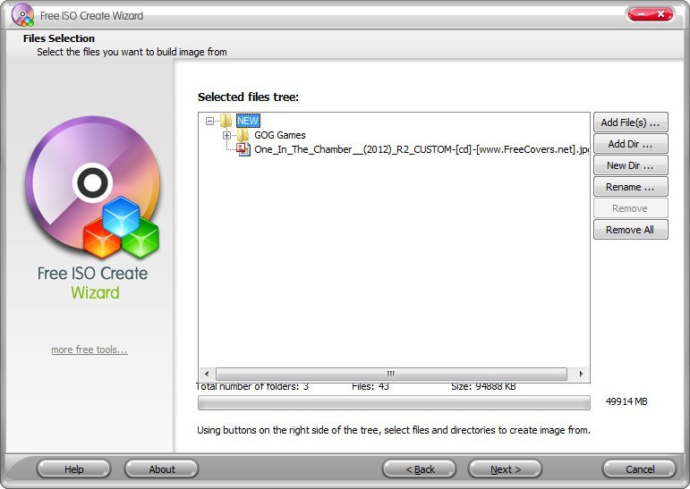Click the Selected files tree heading
690x489 pixels.
[x=248, y=97]
